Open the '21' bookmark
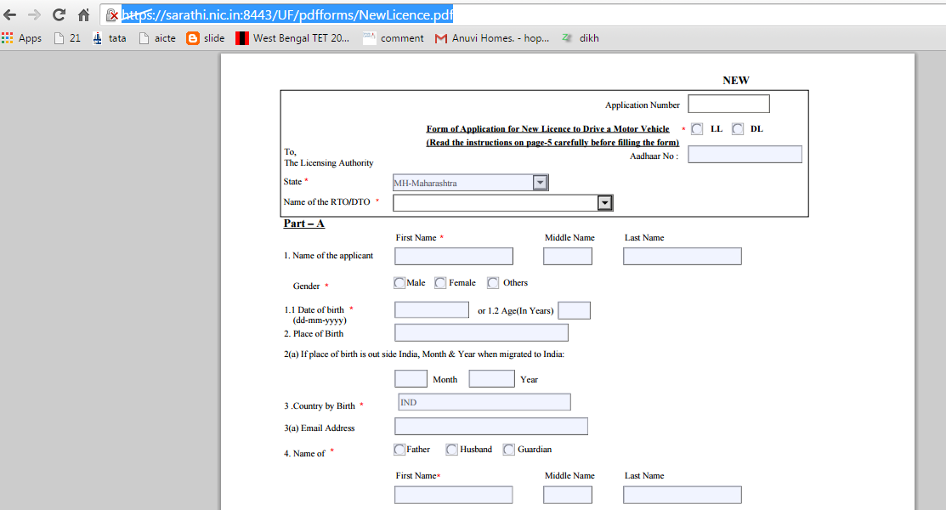 point(68,38)
